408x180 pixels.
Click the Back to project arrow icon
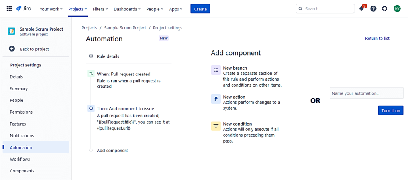pyautogui.click(x=12, y=49)
